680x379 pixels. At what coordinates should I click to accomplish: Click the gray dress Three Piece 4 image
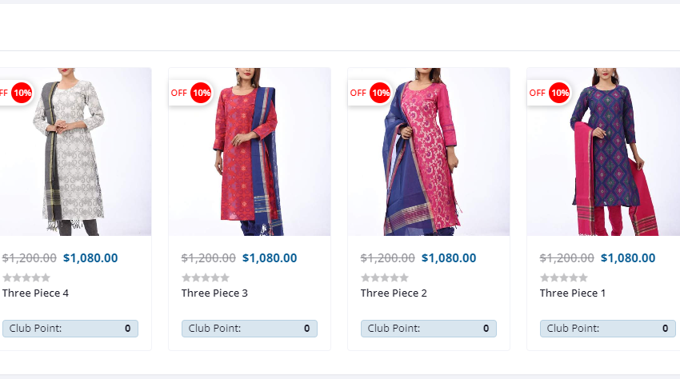click(x=72, y=152)
